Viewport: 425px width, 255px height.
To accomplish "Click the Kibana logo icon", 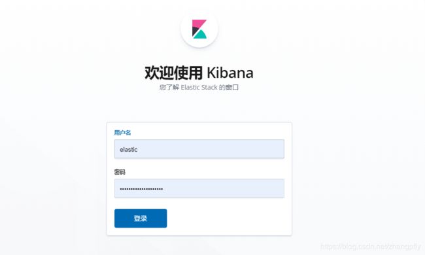I will pos(199,29).
